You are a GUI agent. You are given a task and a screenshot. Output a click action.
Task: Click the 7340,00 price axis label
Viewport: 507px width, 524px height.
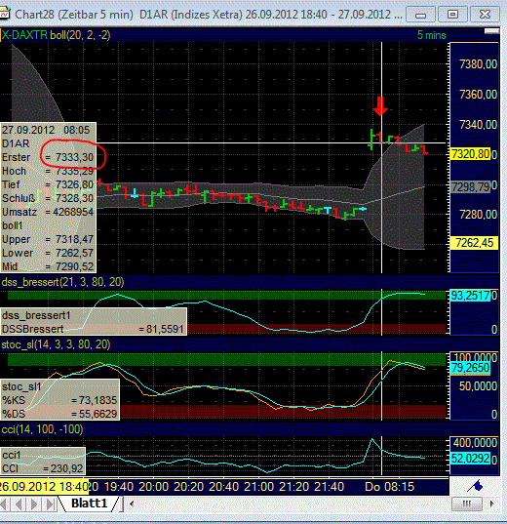coord(479,125)
